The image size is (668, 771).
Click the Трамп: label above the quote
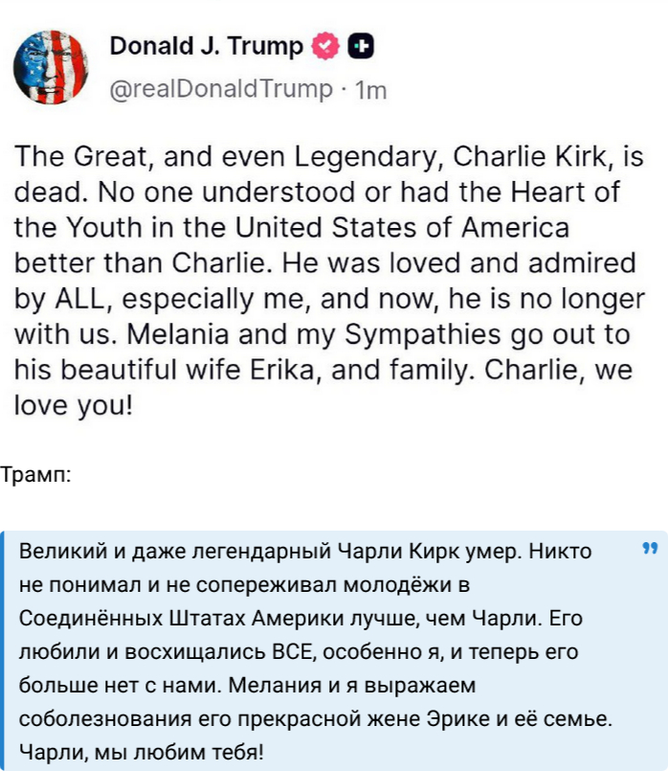(35, 475)
